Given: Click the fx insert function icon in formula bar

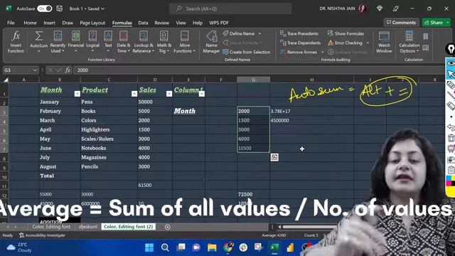Looking at the screenshot, I should pyautogui.click(x=68, y=70).
